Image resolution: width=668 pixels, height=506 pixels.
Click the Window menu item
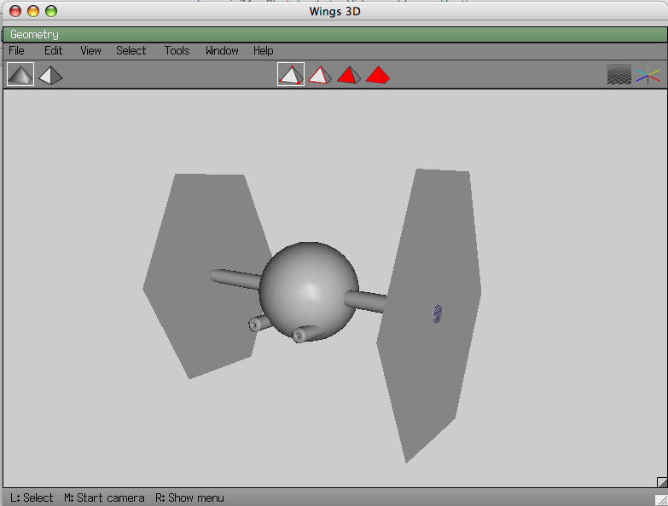tap(222, 50)
